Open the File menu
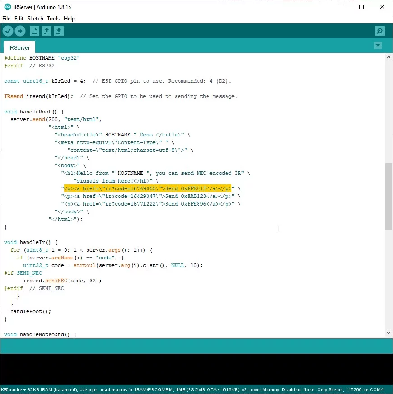Image resolution: width=393 pixels, height=394 pixels. (x=6, y=19)
